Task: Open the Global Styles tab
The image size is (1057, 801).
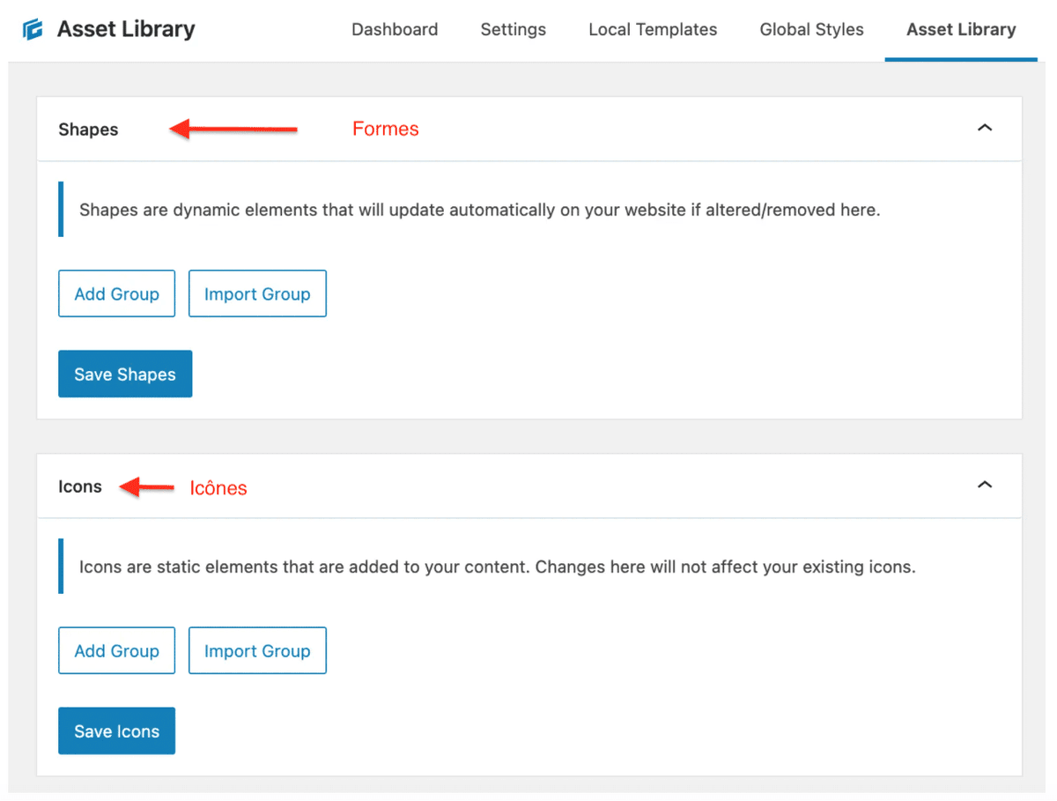Action: point(810,29)
